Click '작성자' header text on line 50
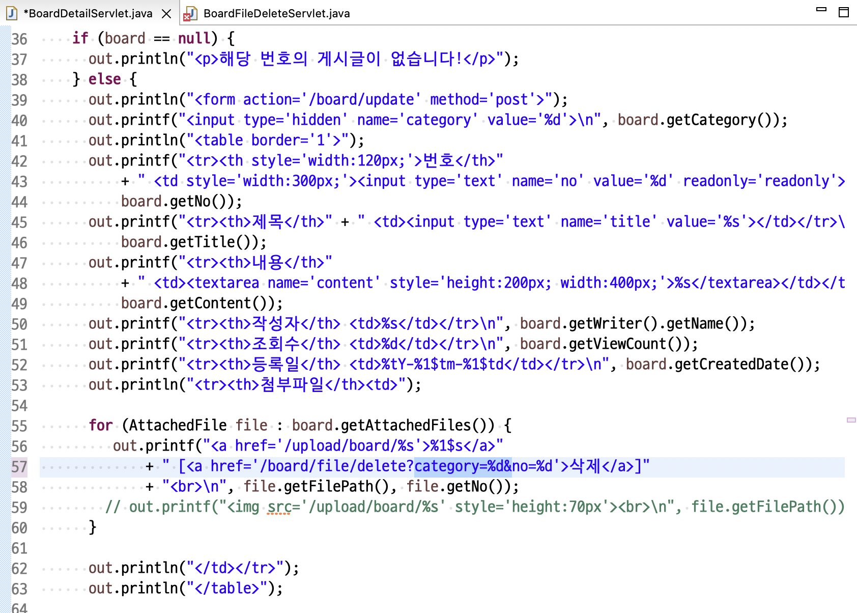Screen dimensions: 857x613 pos(276,323)
